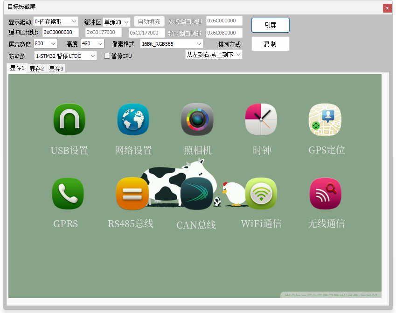Open the 屏幕宽度 800 dropdown
The height and width of the screenshot is (313, 396).
coord(45,44)
